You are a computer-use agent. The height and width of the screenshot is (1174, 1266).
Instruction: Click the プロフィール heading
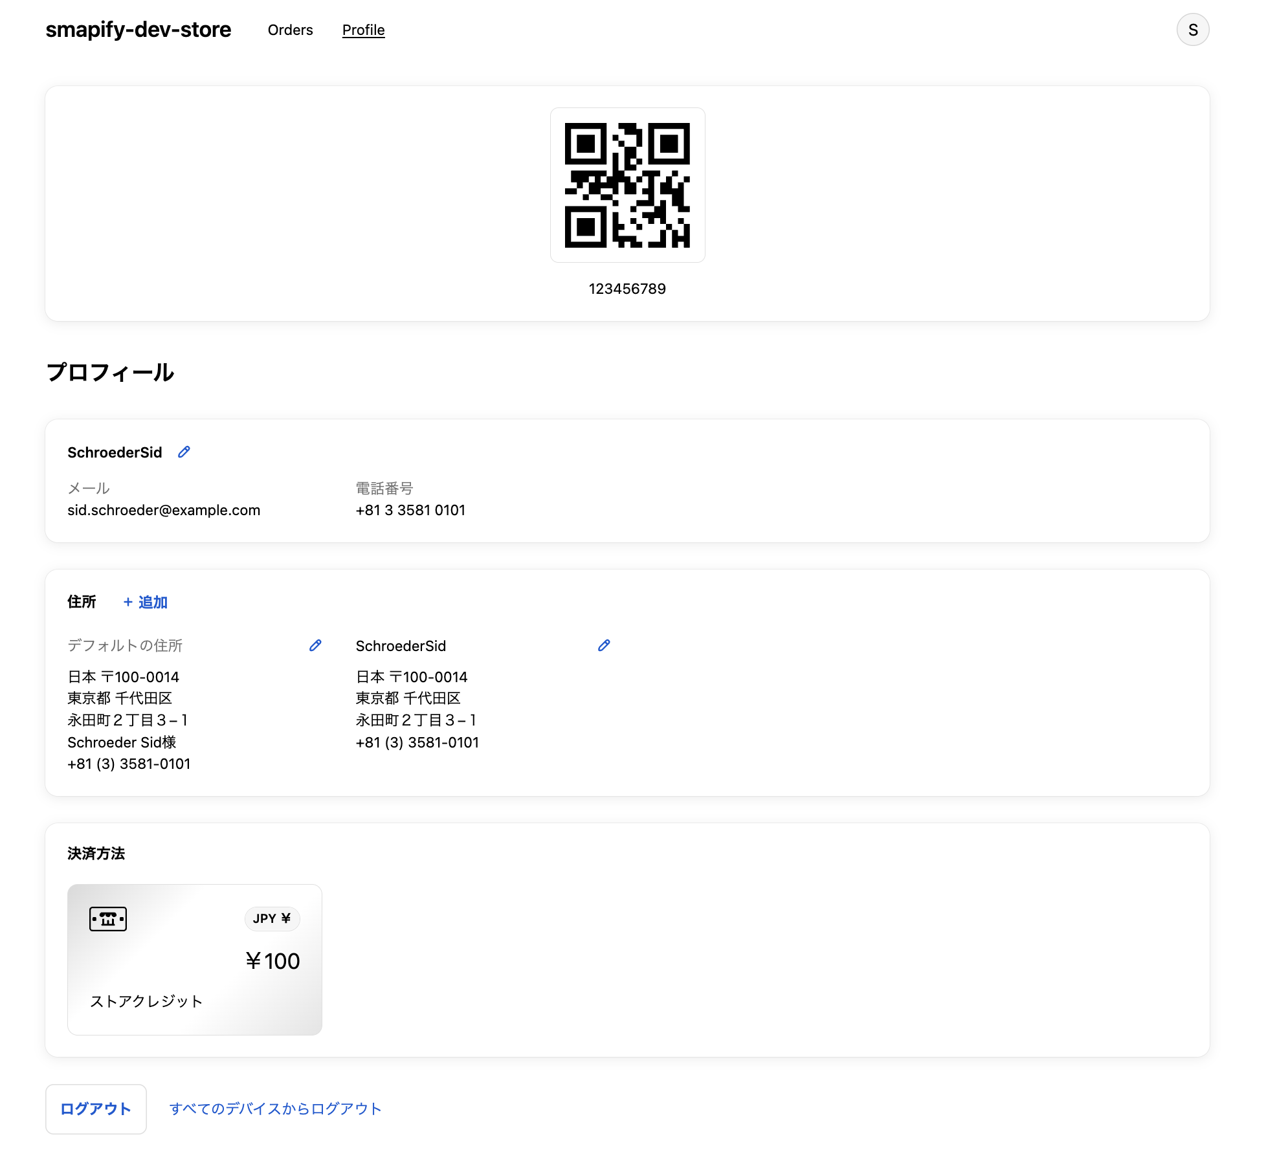[x=110, y=372]
